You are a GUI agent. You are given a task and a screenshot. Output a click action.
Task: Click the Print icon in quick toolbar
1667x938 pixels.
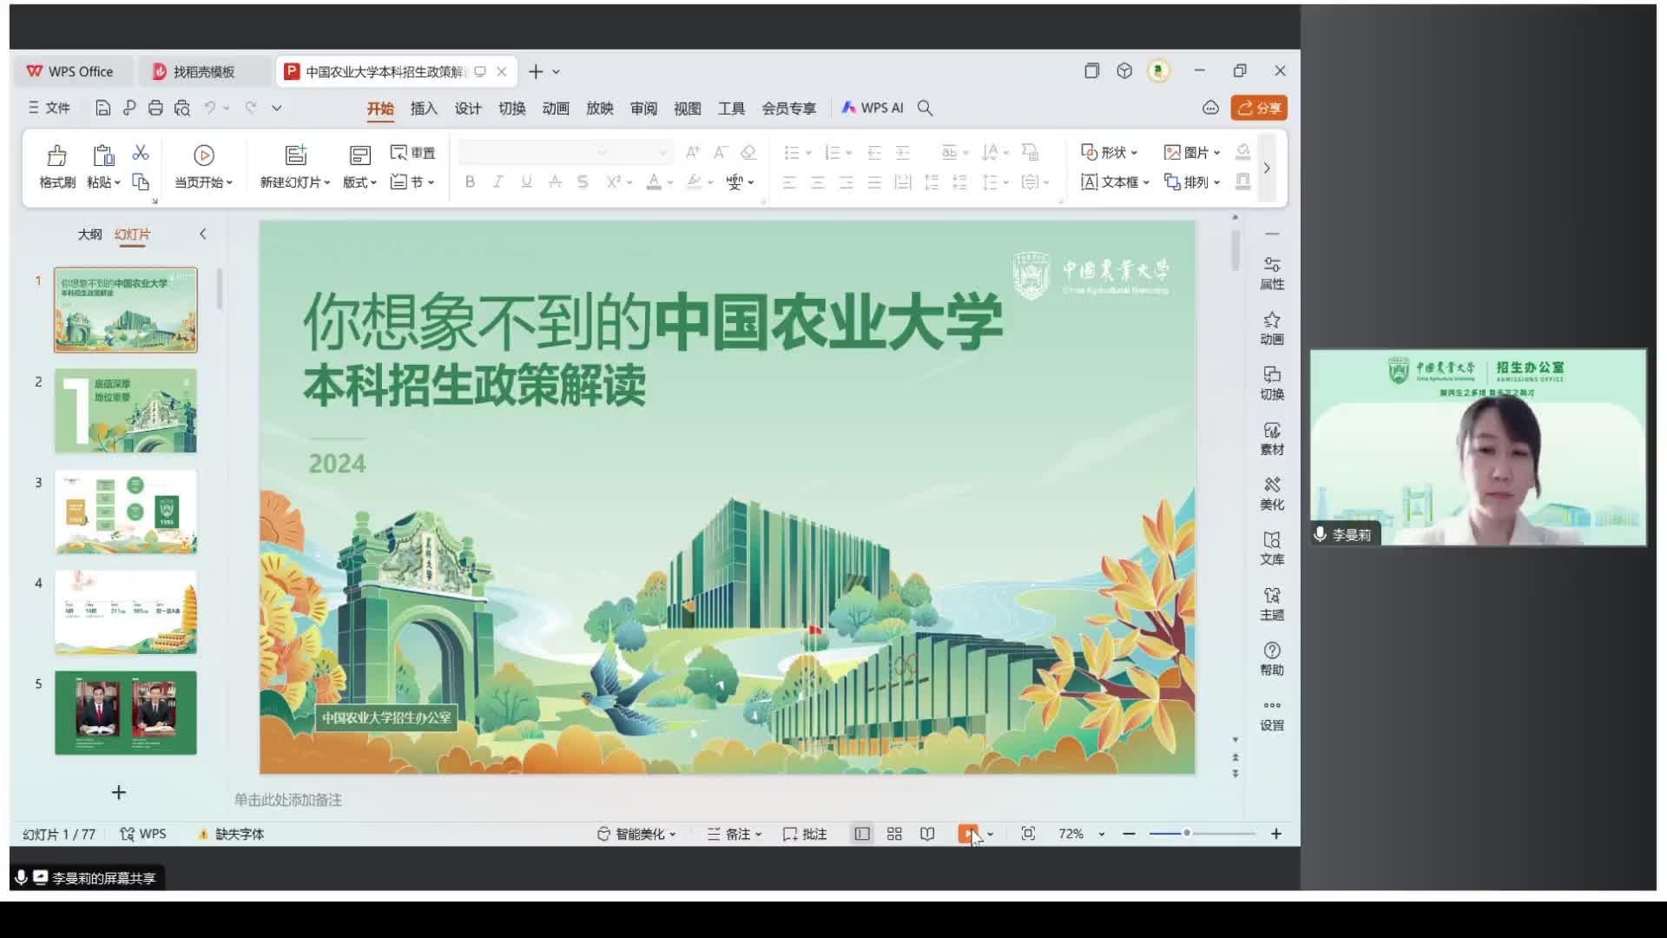tap(155, 108)
